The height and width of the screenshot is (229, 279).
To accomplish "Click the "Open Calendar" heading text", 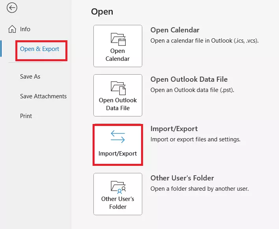I will click(175, 30).
